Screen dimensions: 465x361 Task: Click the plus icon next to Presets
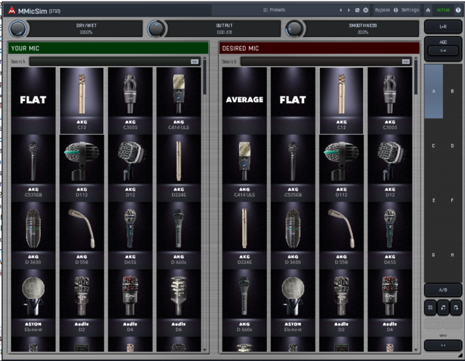[366, 10]
